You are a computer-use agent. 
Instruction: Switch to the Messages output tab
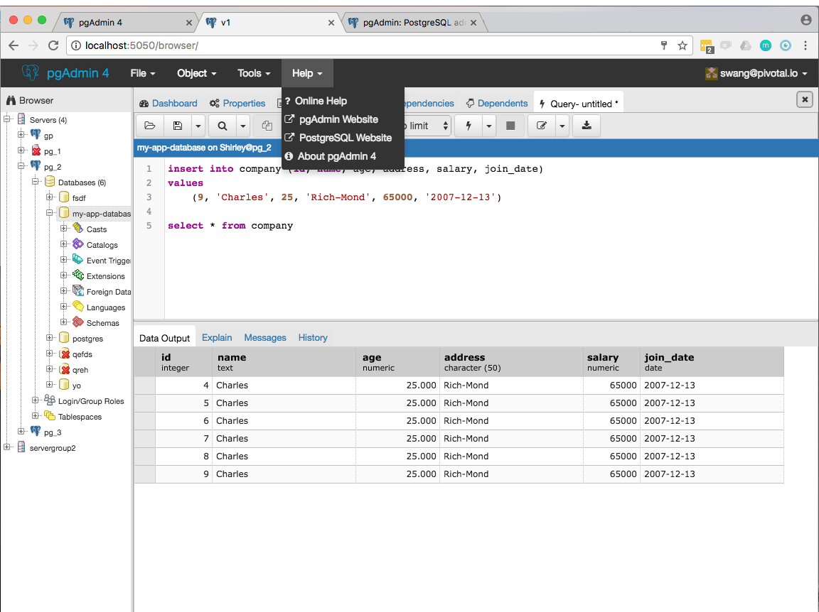pyautogui.click(x=265, y=337)
